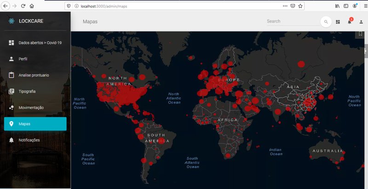
Task: Click the AFRICA map label
Action: tap(227, 120)
